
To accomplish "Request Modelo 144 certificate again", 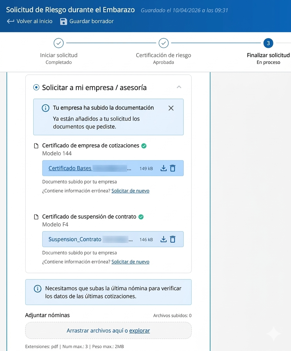I will click(130, 191).
